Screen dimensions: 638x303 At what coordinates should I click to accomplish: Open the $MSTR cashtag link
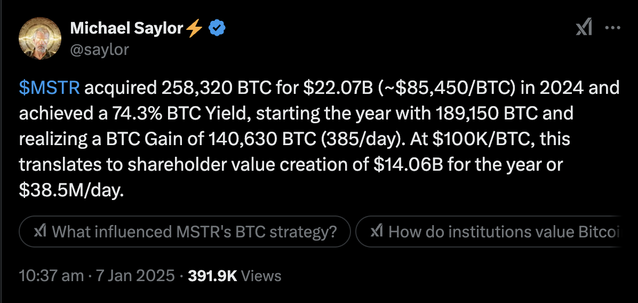(x=49, y=88)
